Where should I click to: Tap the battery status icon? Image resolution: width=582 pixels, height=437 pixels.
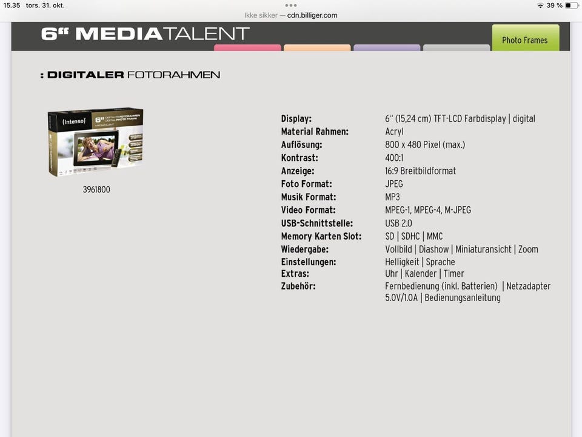pos(572,5)
